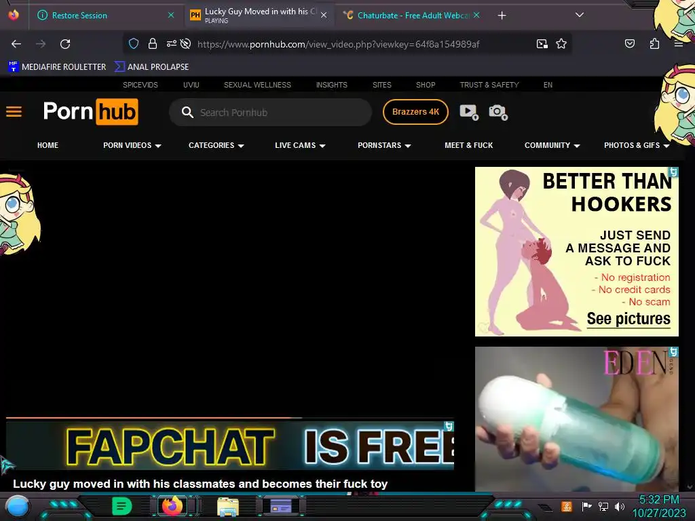Open the green notes app on taskbar
This screenshot has height=521, width=695.
[121, 506]
